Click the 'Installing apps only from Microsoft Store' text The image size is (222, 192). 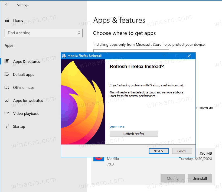[x=149, y=45]
